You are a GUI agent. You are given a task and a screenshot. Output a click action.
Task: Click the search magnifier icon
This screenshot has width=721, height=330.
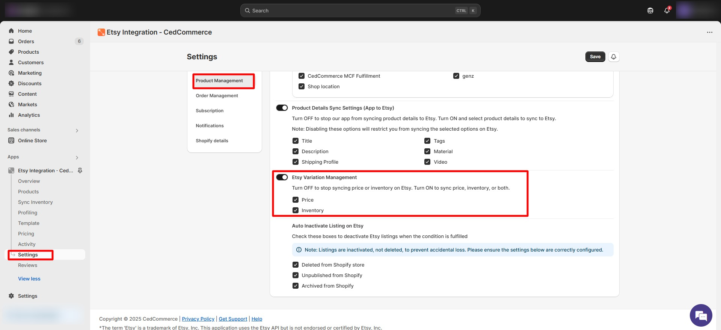click(247, 11)
